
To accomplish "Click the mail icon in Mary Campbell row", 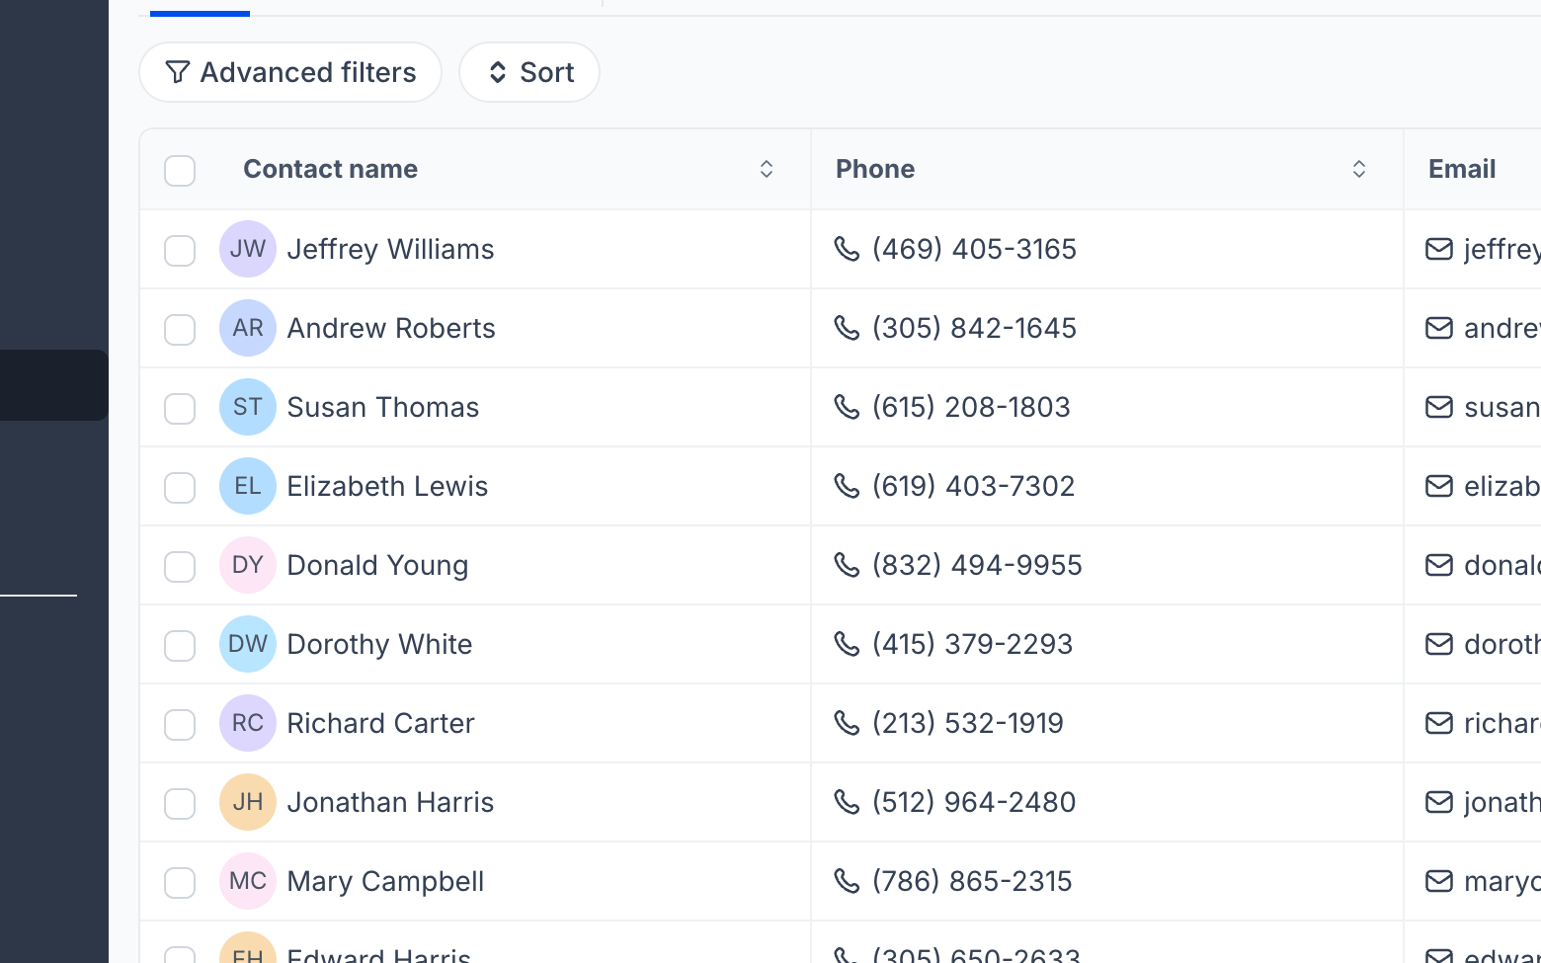I will tap(1439, 881).
